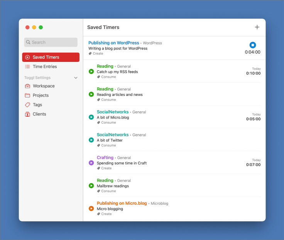The height and width of the screenshot is (240, 284).
Task: Click the 0:07:00 today total
Action: coord(254,165)
